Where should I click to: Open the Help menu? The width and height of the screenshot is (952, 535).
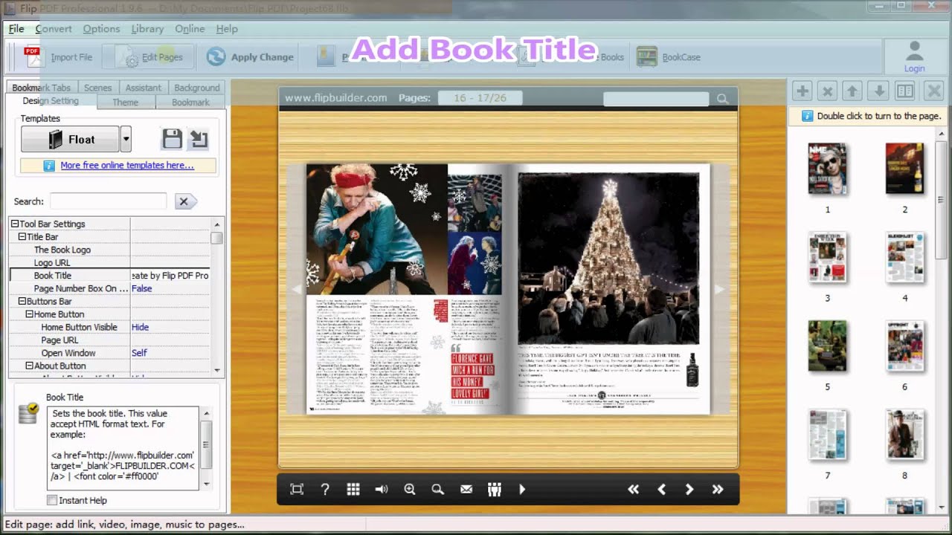click(x=227, y=29)
